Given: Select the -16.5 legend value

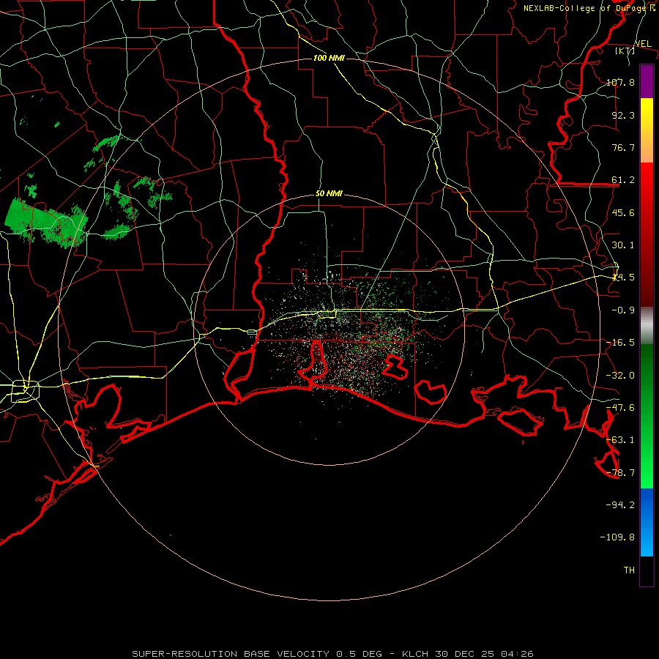Looking at the screenshot, I should pos(620,343).
